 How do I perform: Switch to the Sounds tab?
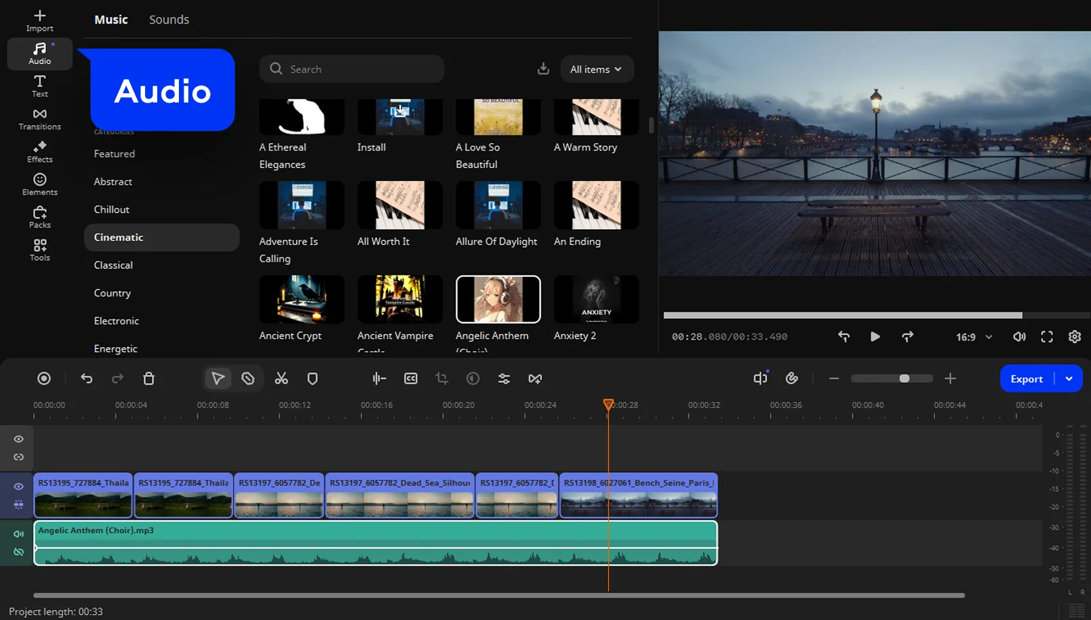tap(169, 20)
